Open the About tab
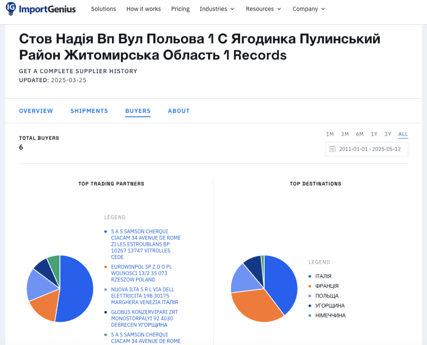The width and height of the screenshot is (427, 345). [x=179, y=111]
